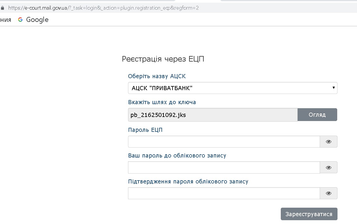Screen dimensions: 357x224
Task: Click the padlock site security icon
Action: click(x=3, y=8)
